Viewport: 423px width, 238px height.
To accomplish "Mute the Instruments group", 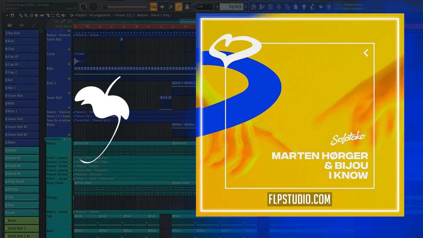I will (69, 139).
